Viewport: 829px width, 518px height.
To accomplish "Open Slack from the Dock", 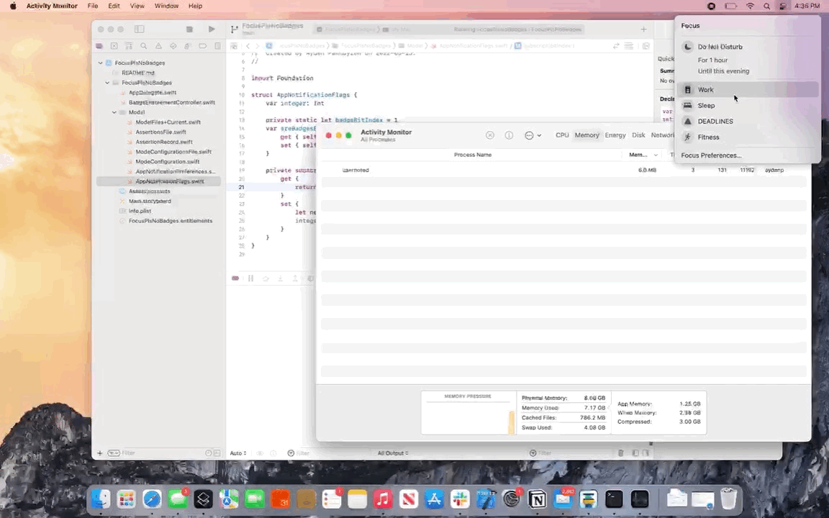I will click(460, 499).
